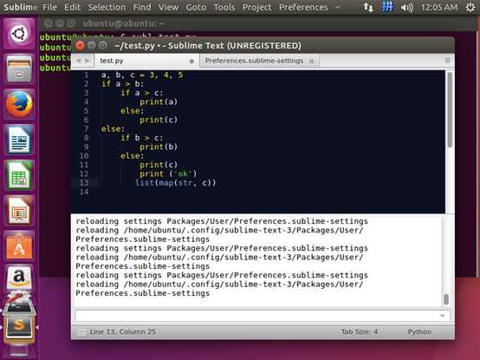Open the network connections indicator
Screen dimensions: 480x360
point(368,7)
